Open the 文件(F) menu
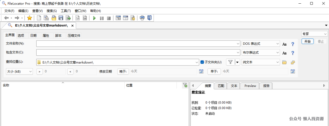 (x=9, y=11)
